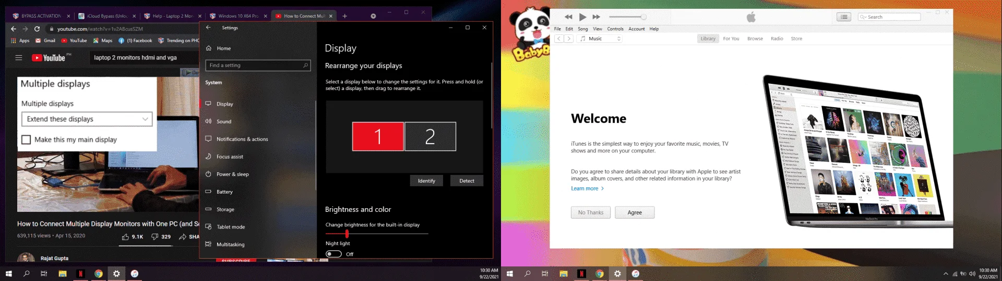
Task: Click the Find a setting search box
Action: (x=258, y=65)
